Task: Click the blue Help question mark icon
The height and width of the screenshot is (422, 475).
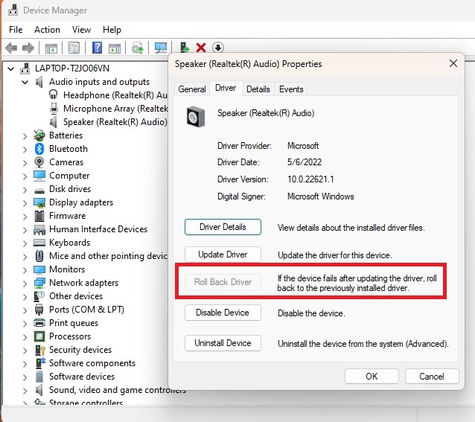Action: 98,48
